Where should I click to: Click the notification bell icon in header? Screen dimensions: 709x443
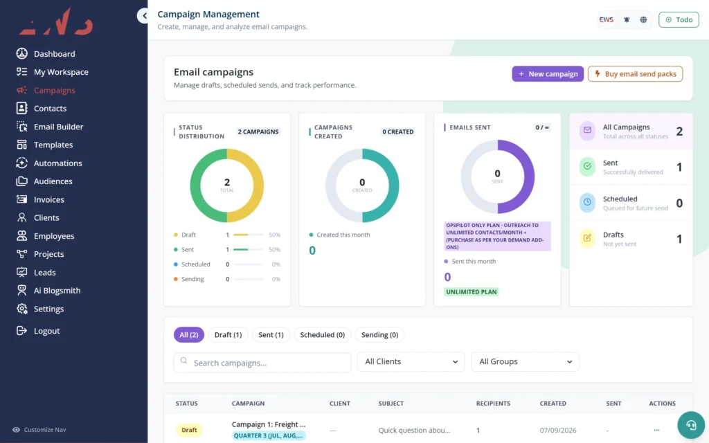[627, 19]
